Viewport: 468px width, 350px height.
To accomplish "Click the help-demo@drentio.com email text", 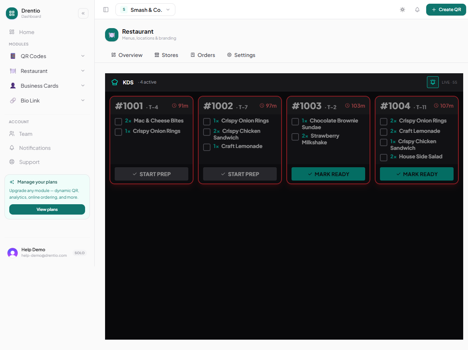I will 44,256.
